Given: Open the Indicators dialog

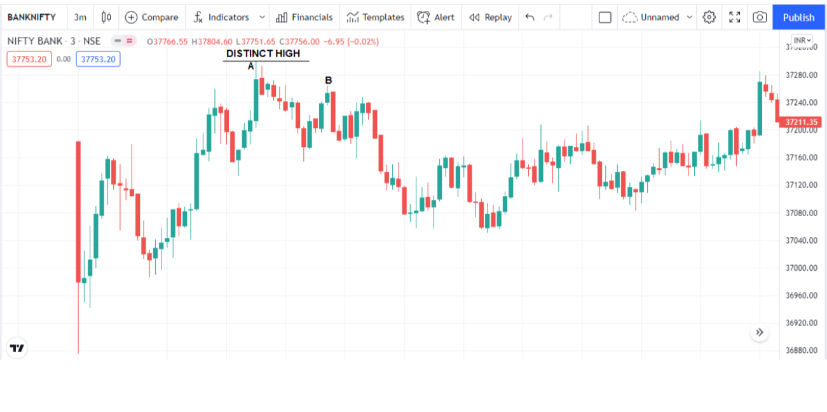Looking at the screenshot, I should pos(221,17).
